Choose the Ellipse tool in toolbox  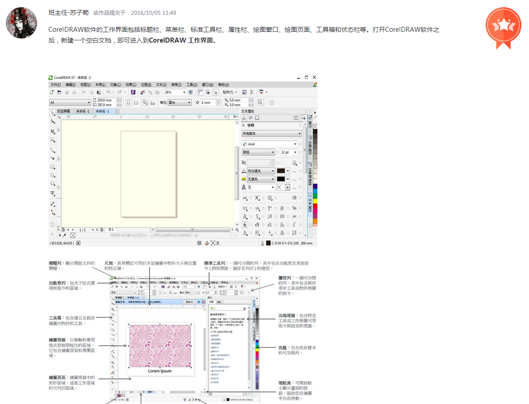click(52, 175)
